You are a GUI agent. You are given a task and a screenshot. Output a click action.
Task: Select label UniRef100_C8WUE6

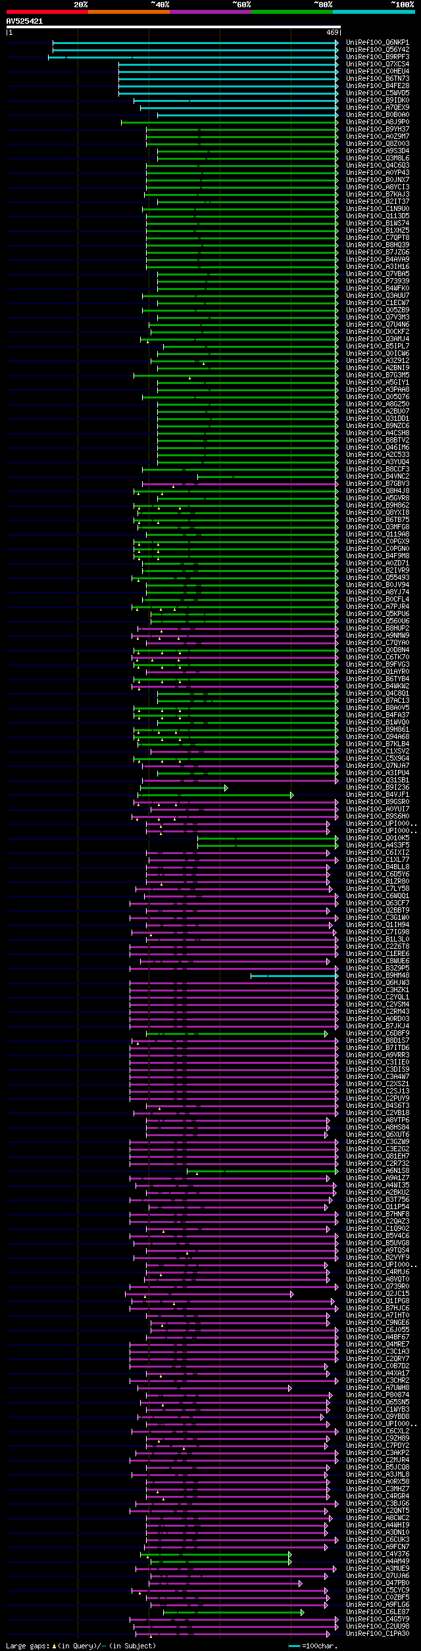click(378, 961)
